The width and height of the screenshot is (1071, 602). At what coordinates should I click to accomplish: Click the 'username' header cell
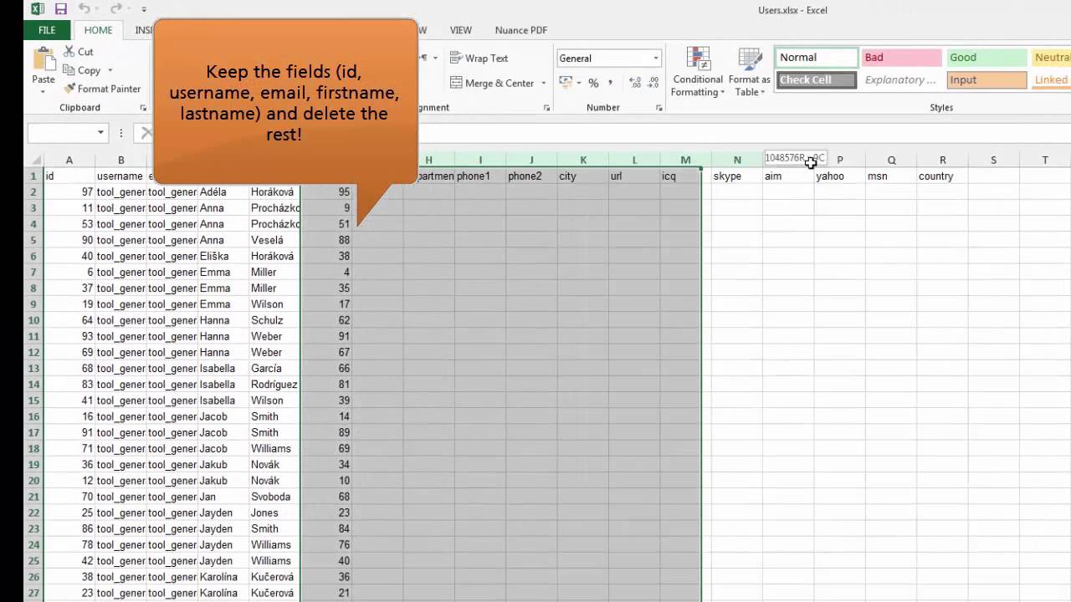(120, 176)
